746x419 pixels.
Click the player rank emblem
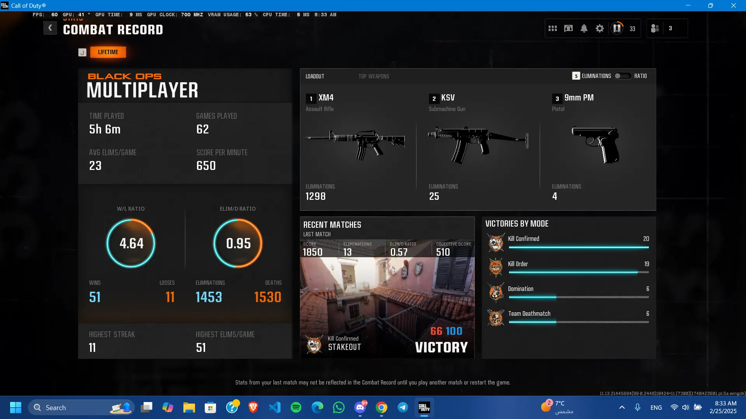[617, 28]
